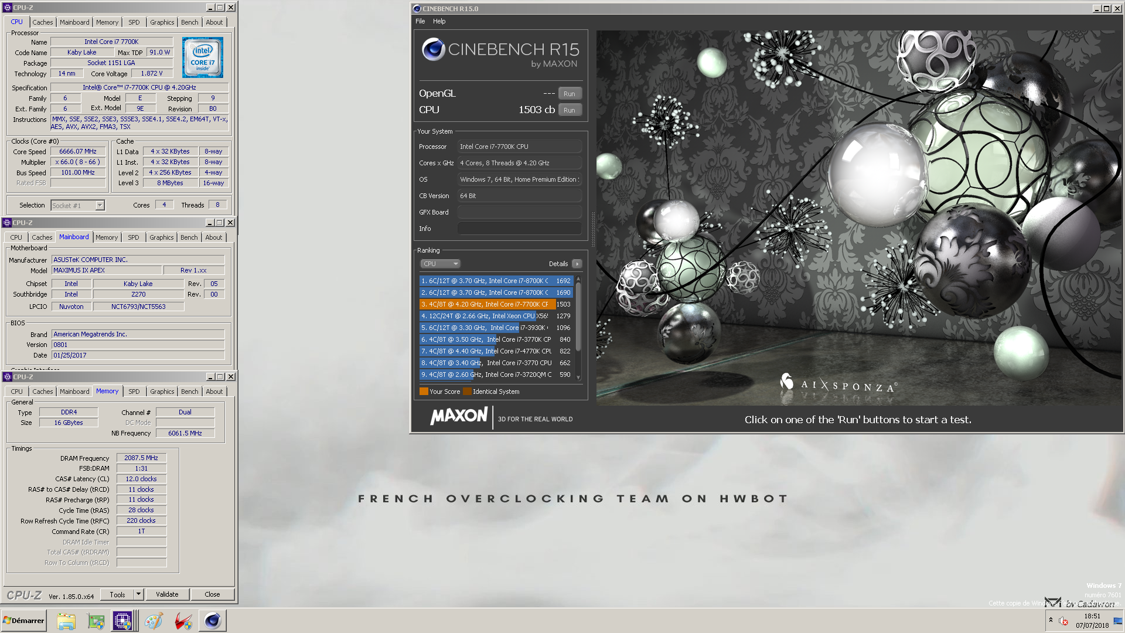This screenshot has height=633, width=1125.
Task: Open the Tools dropdown arrow in CPU-Z
Action: pyautogui.click(x=139, y=594)
